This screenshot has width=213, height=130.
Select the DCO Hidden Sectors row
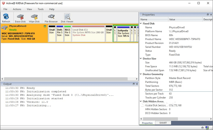[176, 113]
